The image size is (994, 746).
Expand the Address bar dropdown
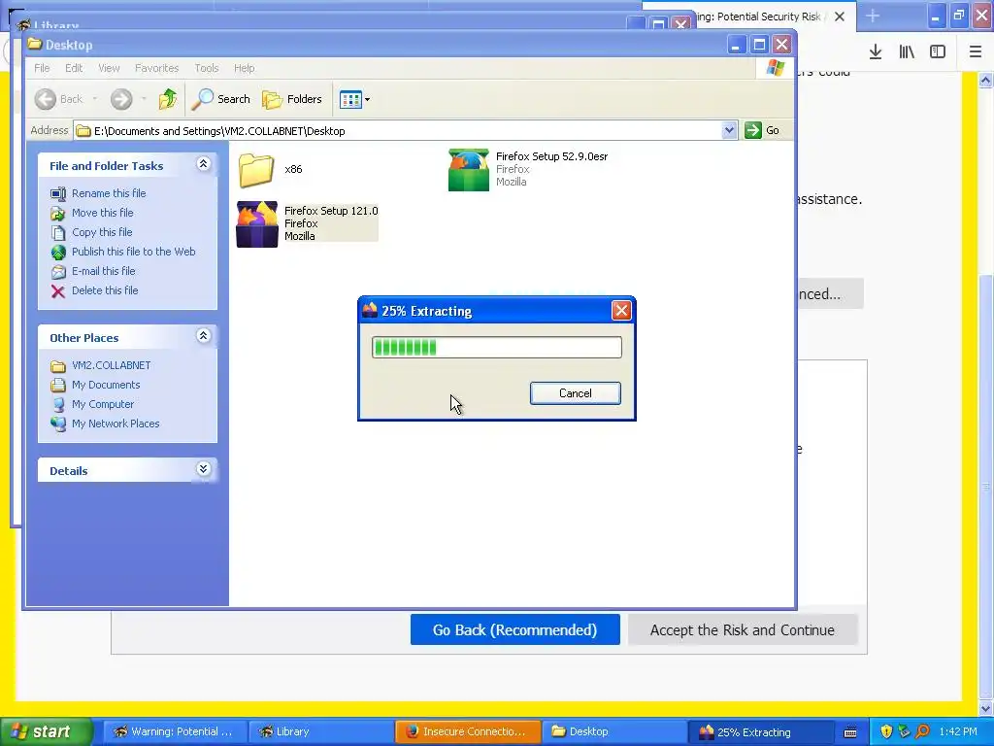click(x=729, y=131)
